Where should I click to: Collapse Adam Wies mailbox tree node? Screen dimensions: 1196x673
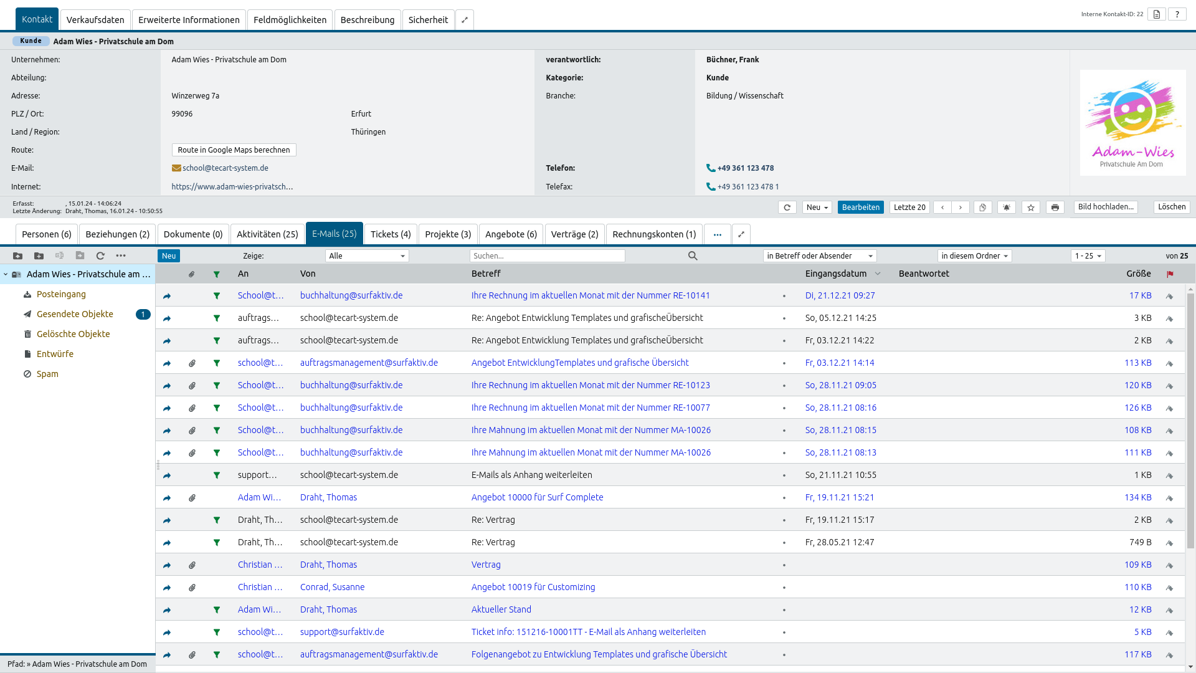6,274
